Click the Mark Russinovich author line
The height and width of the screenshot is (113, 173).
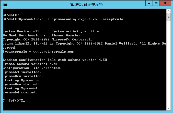coord(41,35)
